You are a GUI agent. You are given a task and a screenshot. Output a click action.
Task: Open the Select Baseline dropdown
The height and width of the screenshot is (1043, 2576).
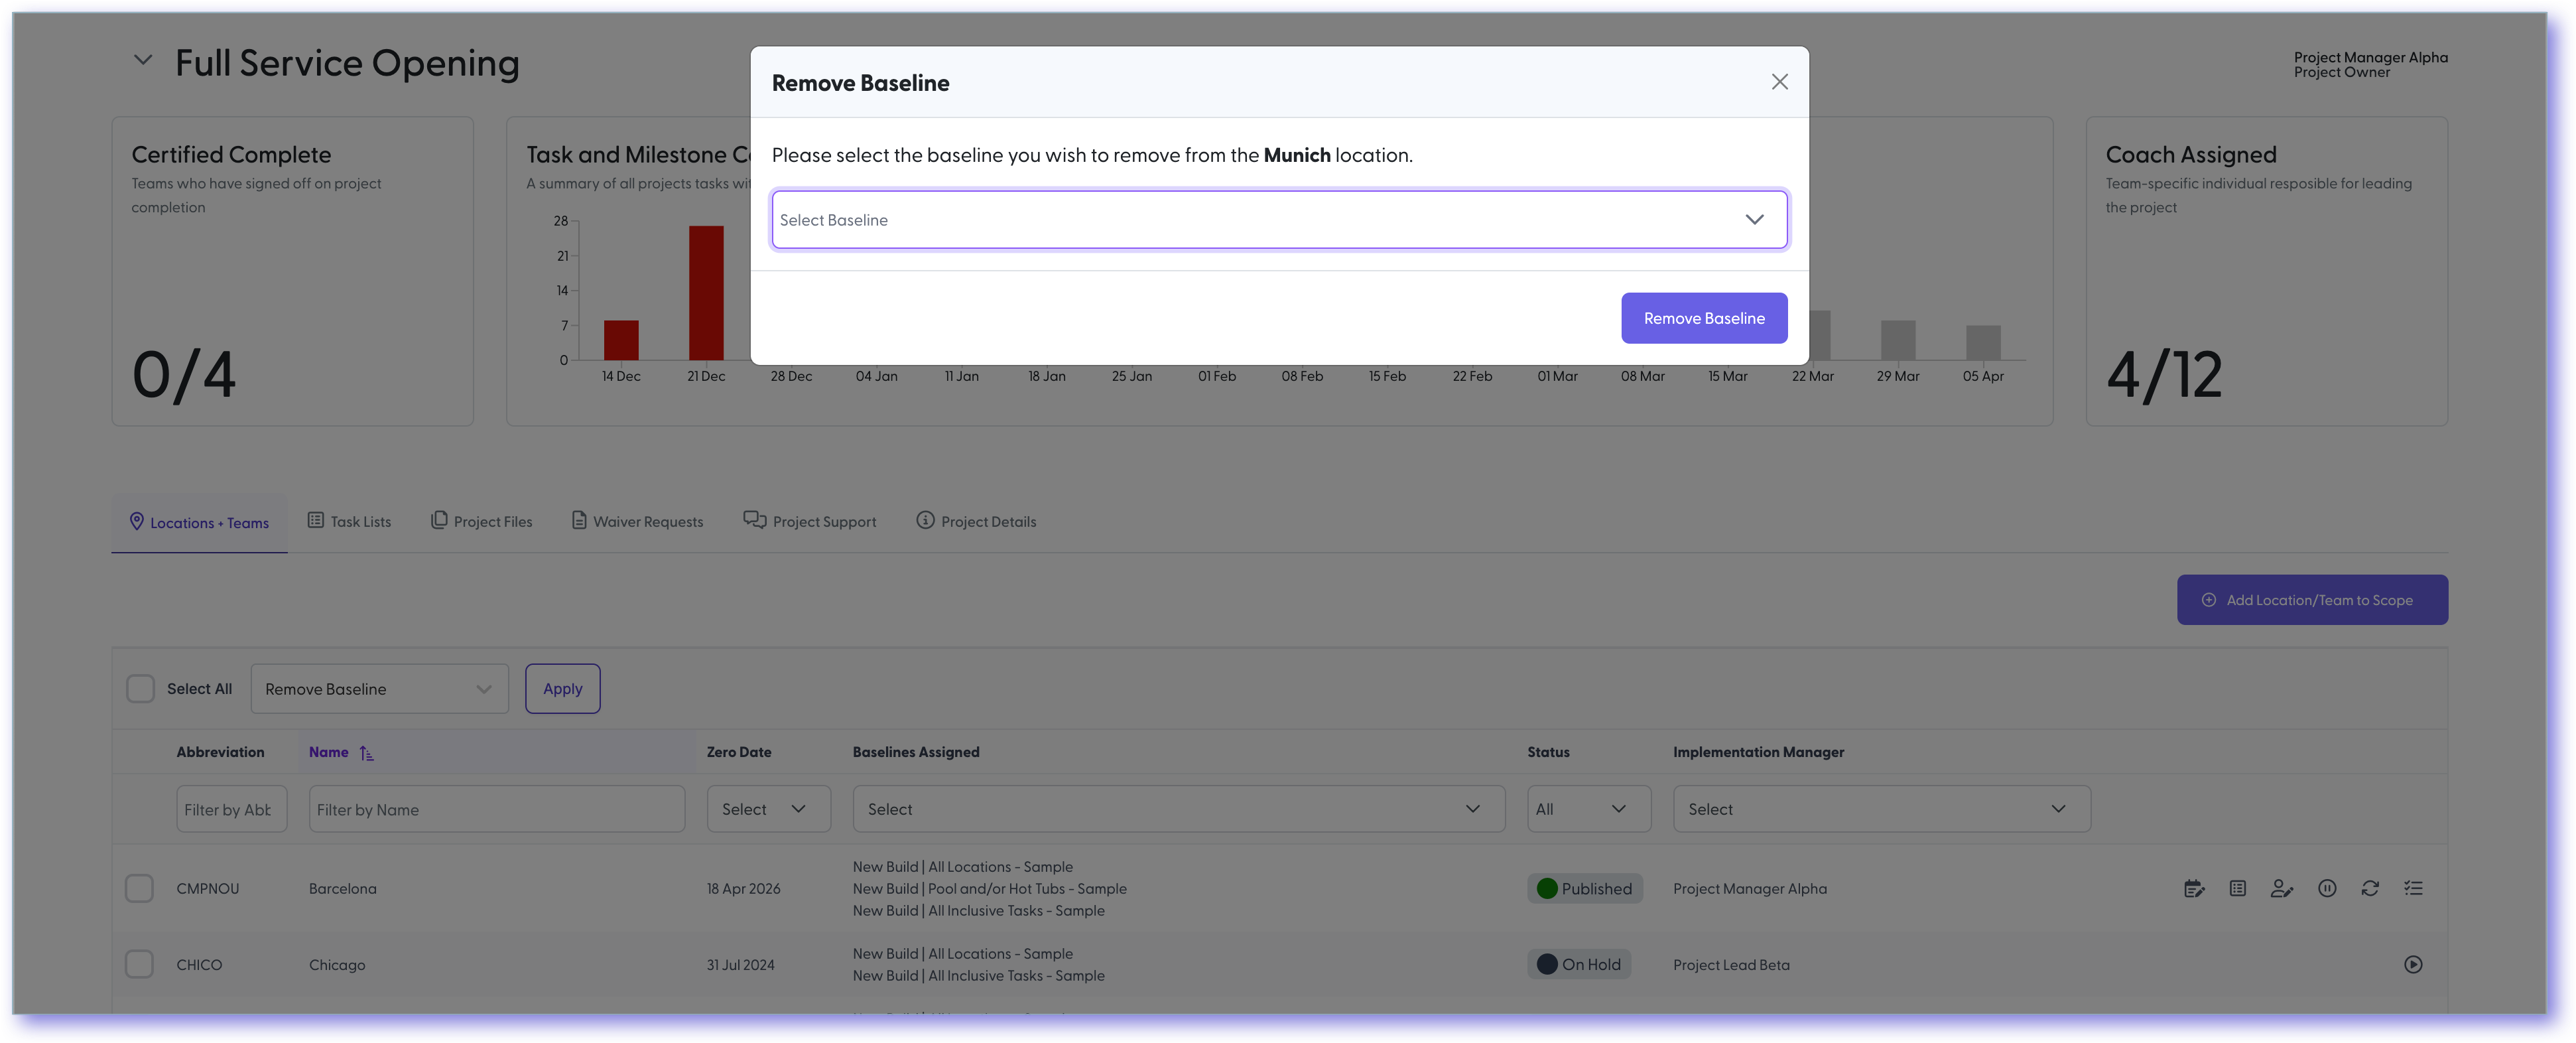1279,220
